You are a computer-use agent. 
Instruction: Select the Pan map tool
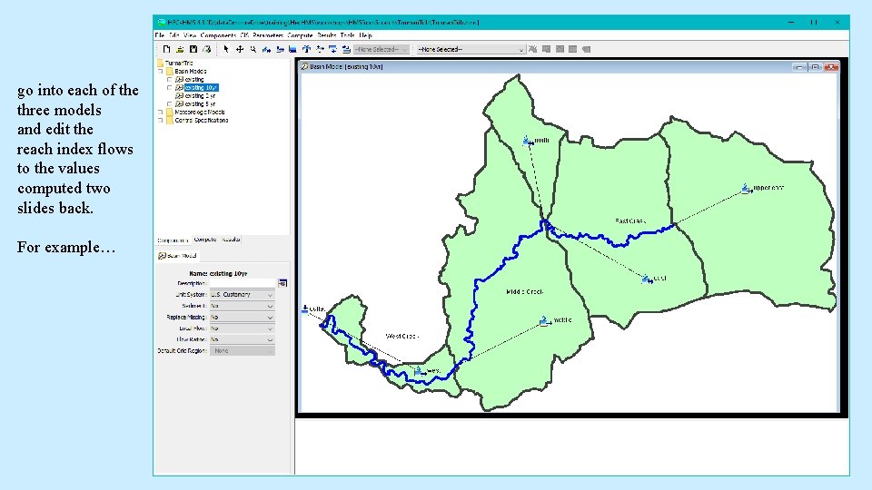[x=240, y=49]
